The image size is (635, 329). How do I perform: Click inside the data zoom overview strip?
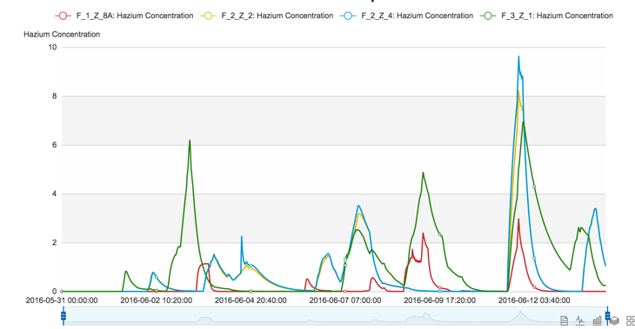(x=335, y=316)
